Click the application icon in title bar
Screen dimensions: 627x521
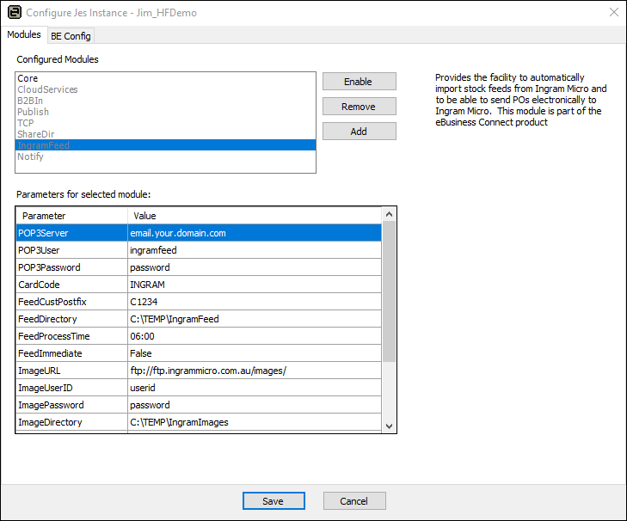click(13, 13)
